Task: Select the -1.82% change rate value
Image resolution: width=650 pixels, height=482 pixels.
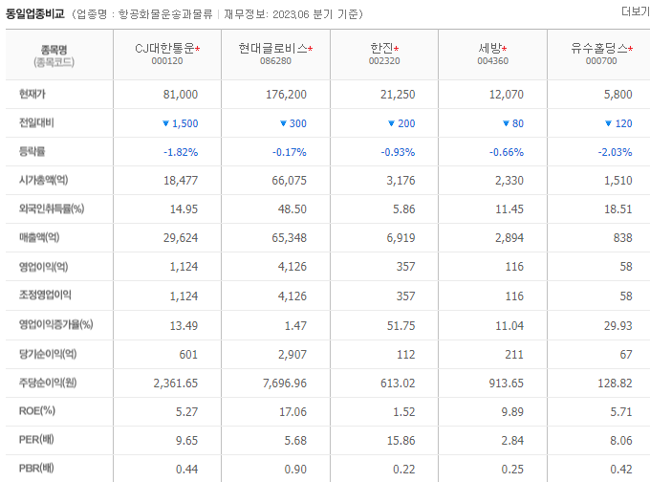Action: pos(181,152)
